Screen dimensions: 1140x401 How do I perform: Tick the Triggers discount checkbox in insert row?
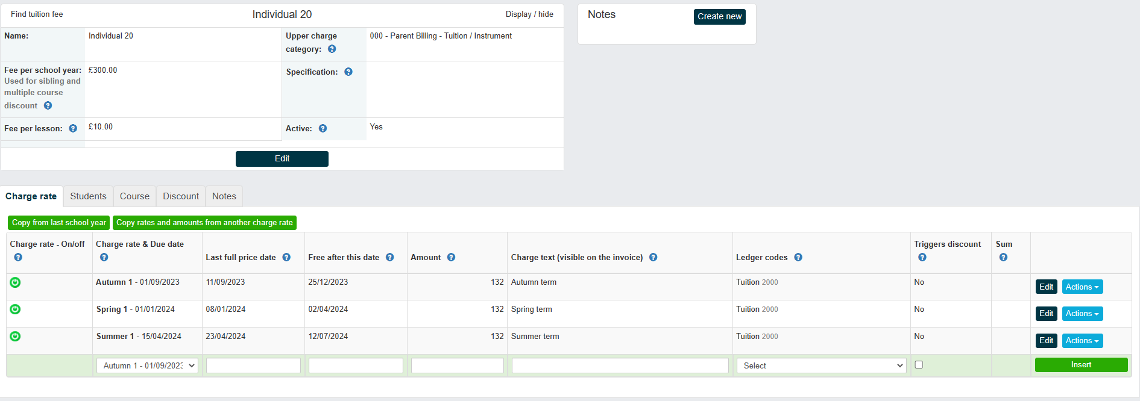[919, 364]
